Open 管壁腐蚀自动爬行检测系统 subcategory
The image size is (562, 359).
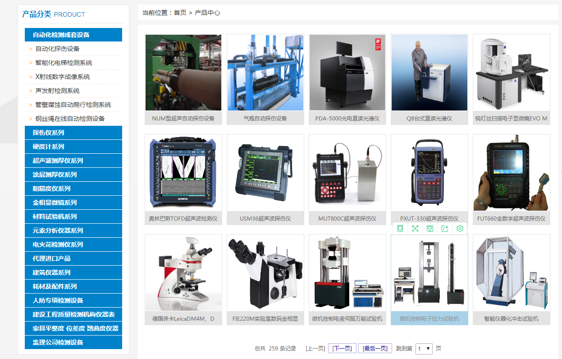pos(73,105)
